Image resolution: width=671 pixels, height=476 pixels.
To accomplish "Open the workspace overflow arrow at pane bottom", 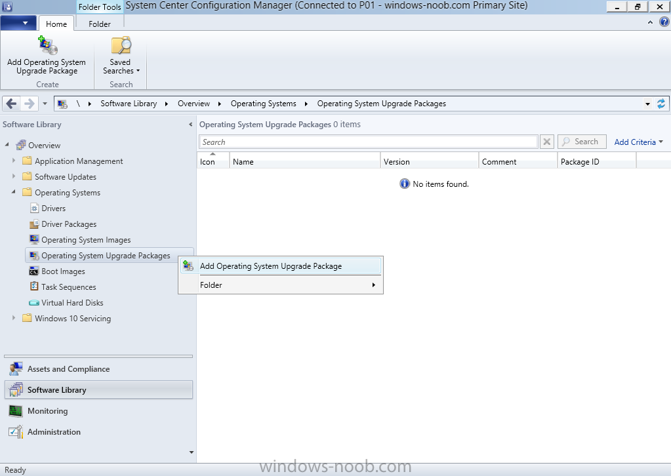I will click(x=192, y=452).
